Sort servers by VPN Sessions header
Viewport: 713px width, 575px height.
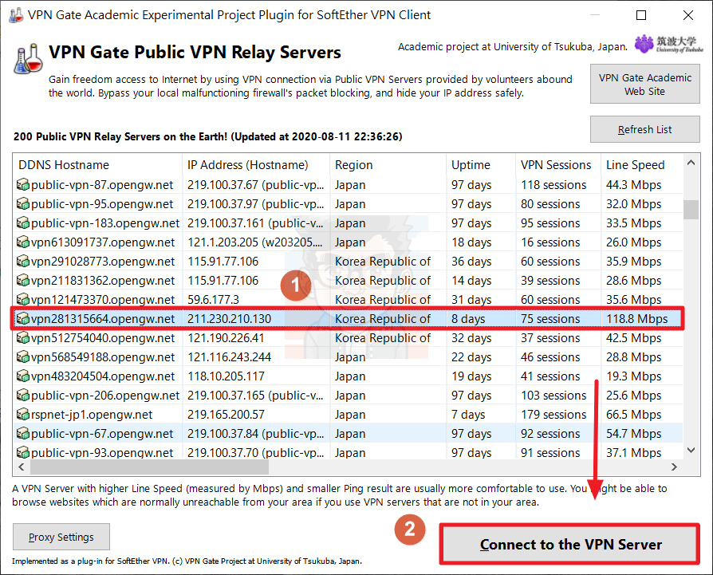(x=558, y=164)
